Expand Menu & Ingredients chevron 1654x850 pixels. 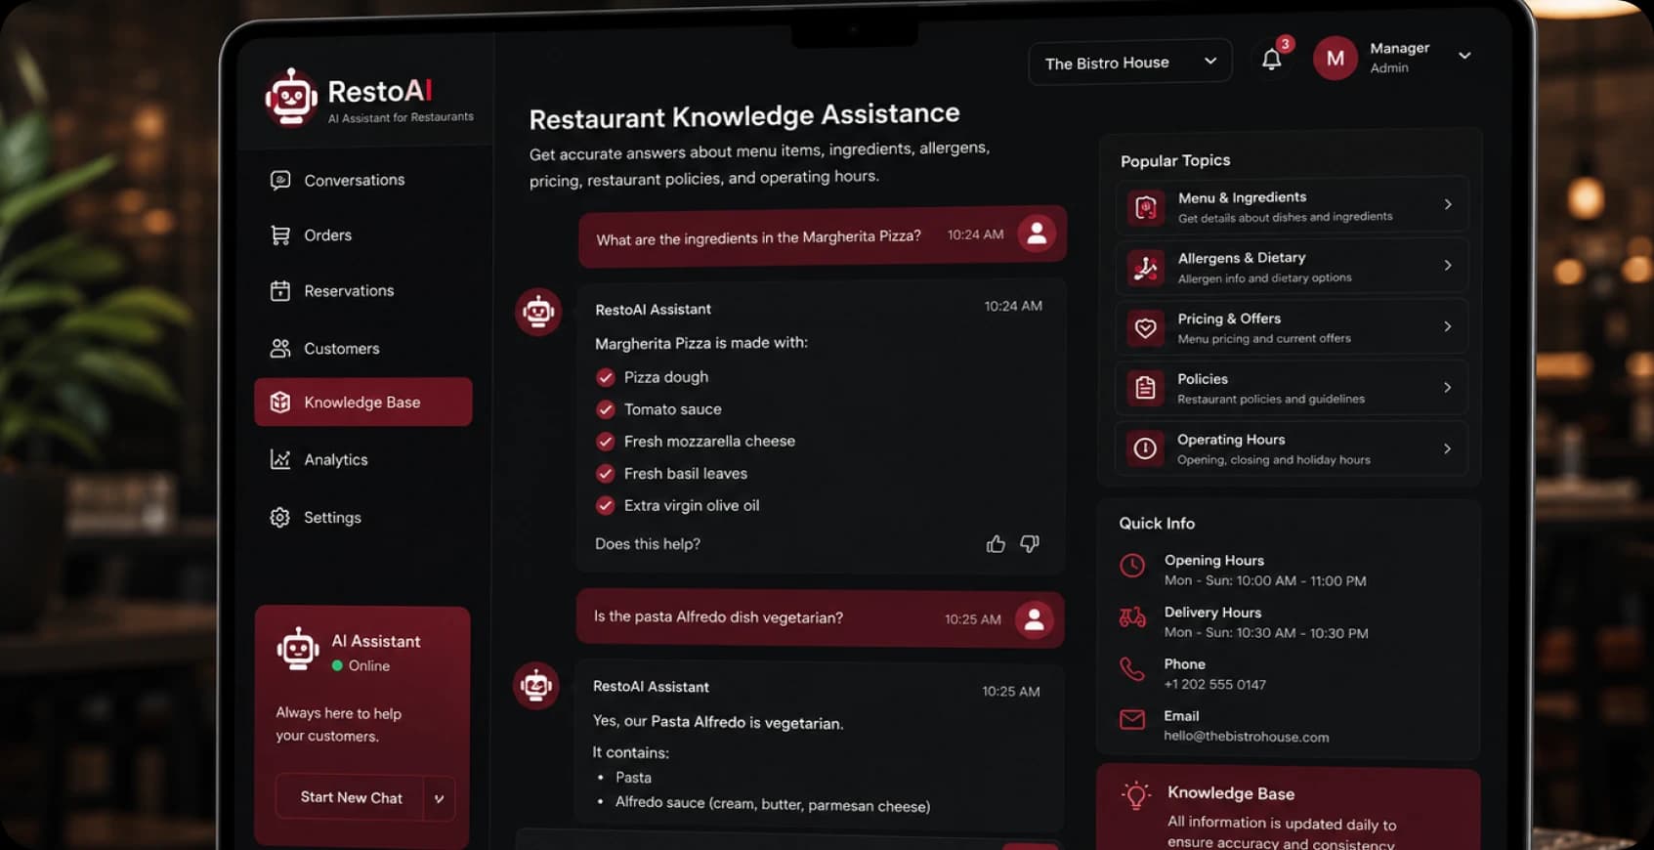(1448, 204)
